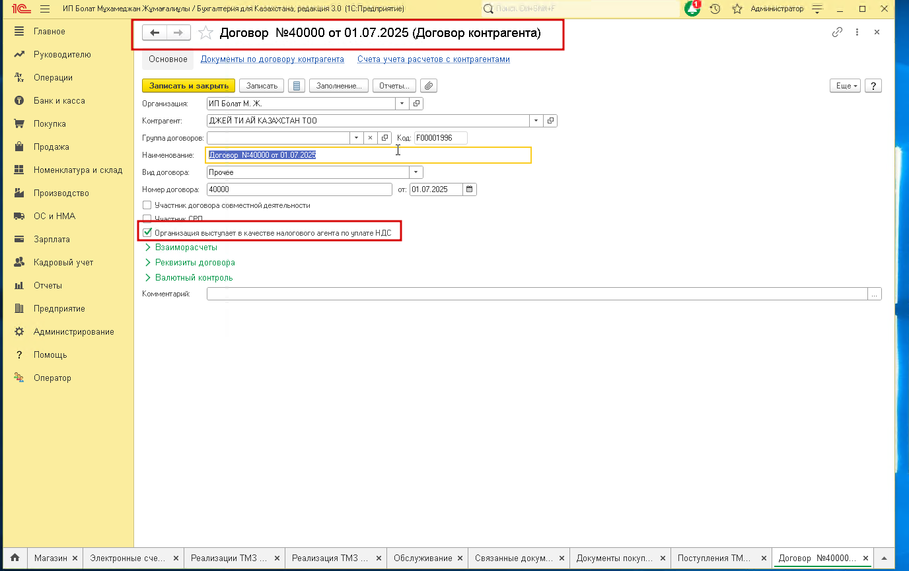The width and height of the screenshot is (909, 571).
Task: Open the Организация record with its open icon
Action: (x=416, y=104)
